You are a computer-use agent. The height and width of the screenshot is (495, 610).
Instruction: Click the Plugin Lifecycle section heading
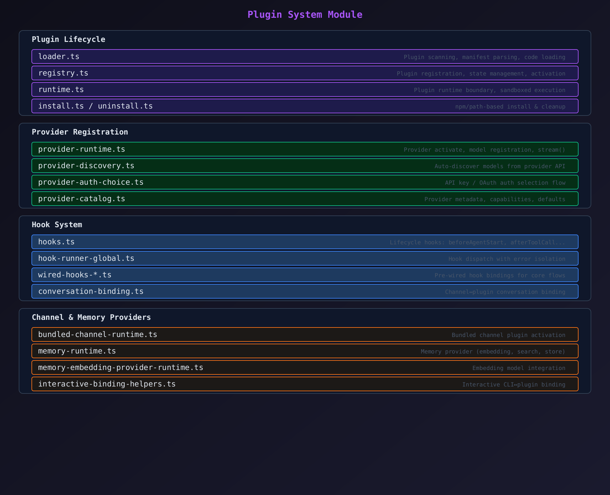68,39
